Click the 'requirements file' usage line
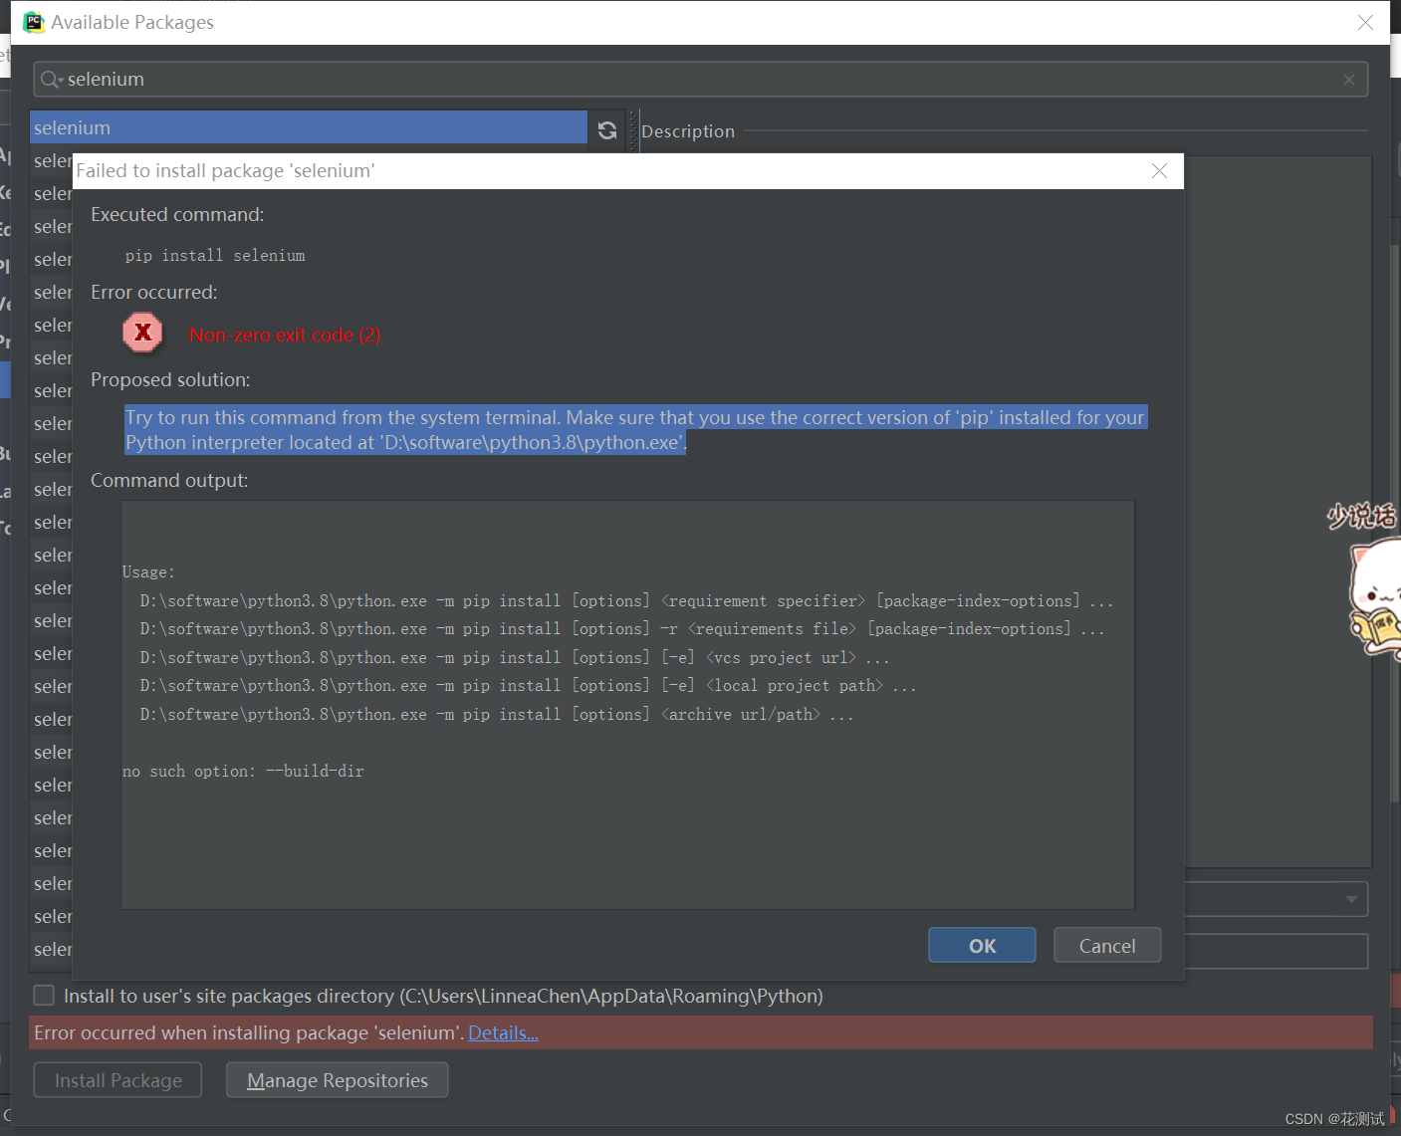Viewport: 1401px width, 1136px height. [622, 629]
